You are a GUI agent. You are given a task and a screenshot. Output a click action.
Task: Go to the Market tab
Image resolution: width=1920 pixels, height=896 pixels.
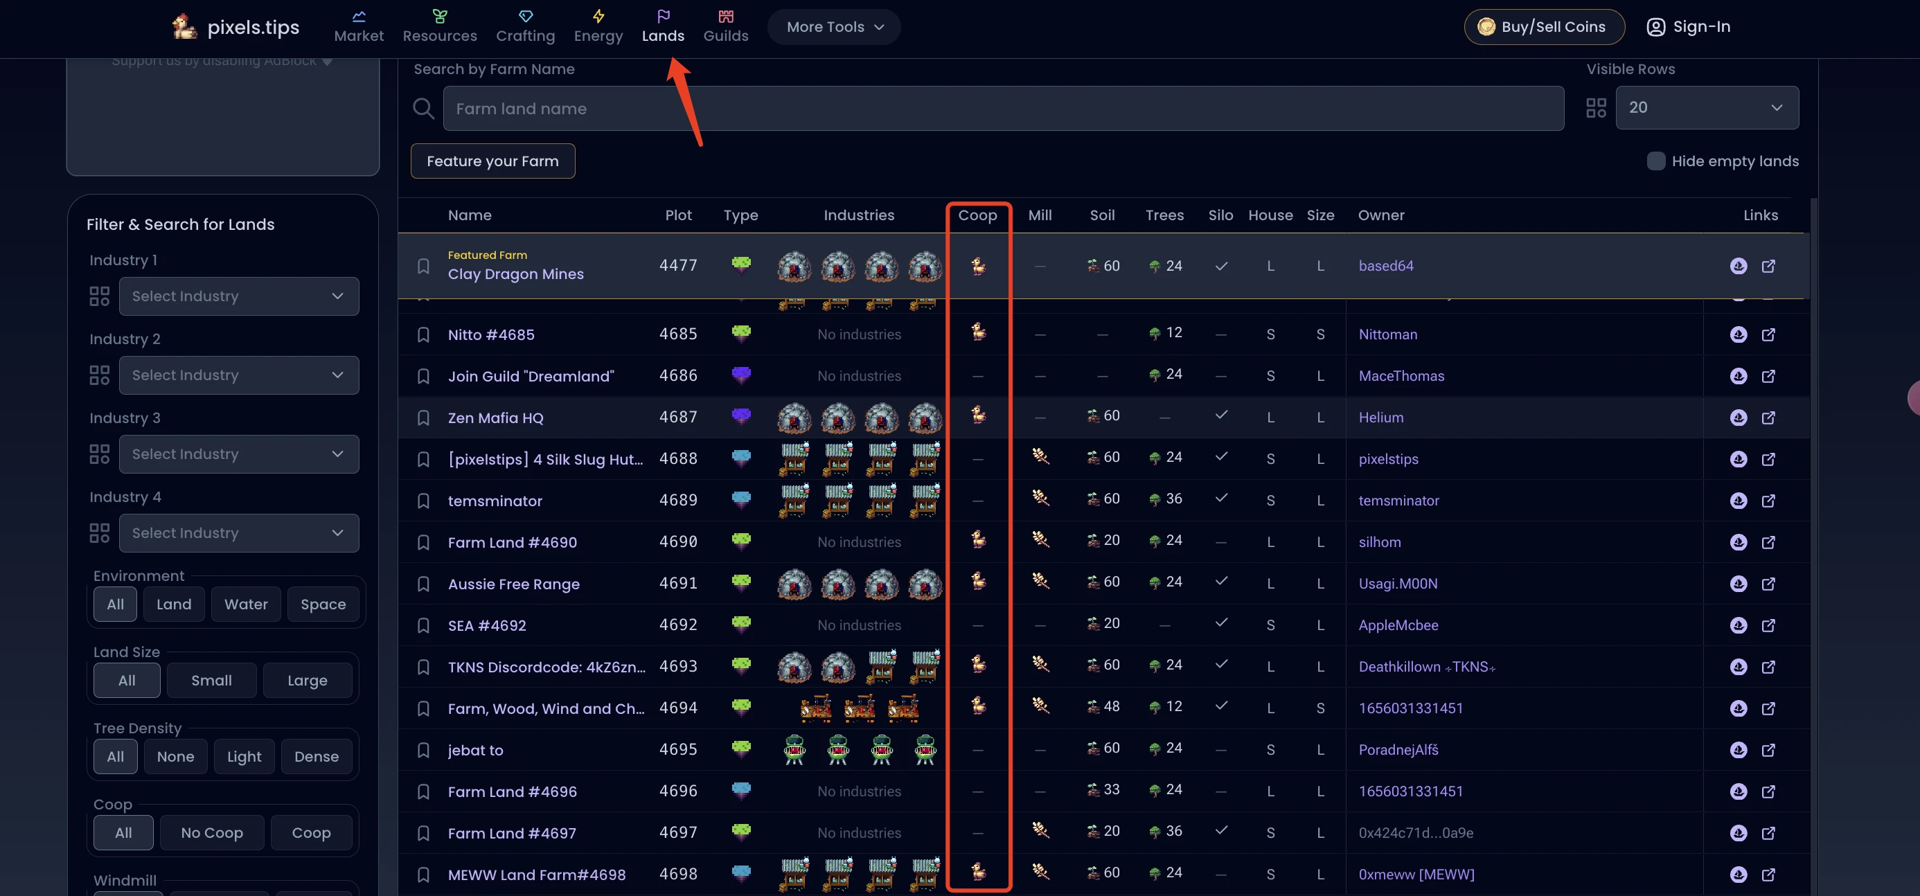[359, 27]
